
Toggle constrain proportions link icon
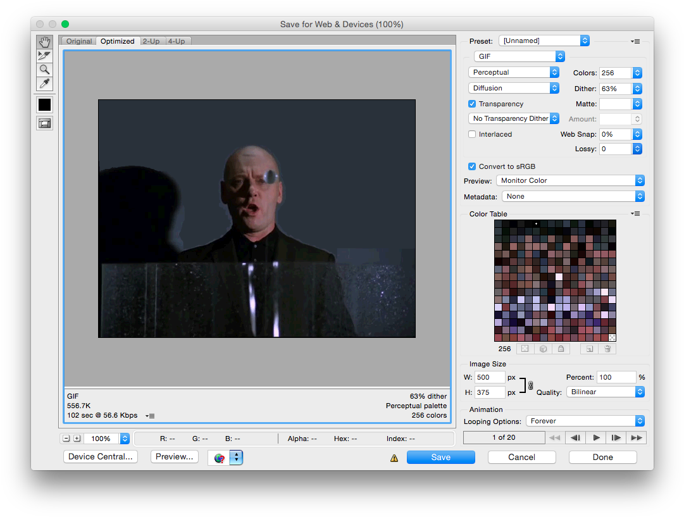tap(530, 385)
